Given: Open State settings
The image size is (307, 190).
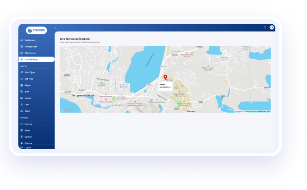Looking at the screenshot, I should [27, 130].
